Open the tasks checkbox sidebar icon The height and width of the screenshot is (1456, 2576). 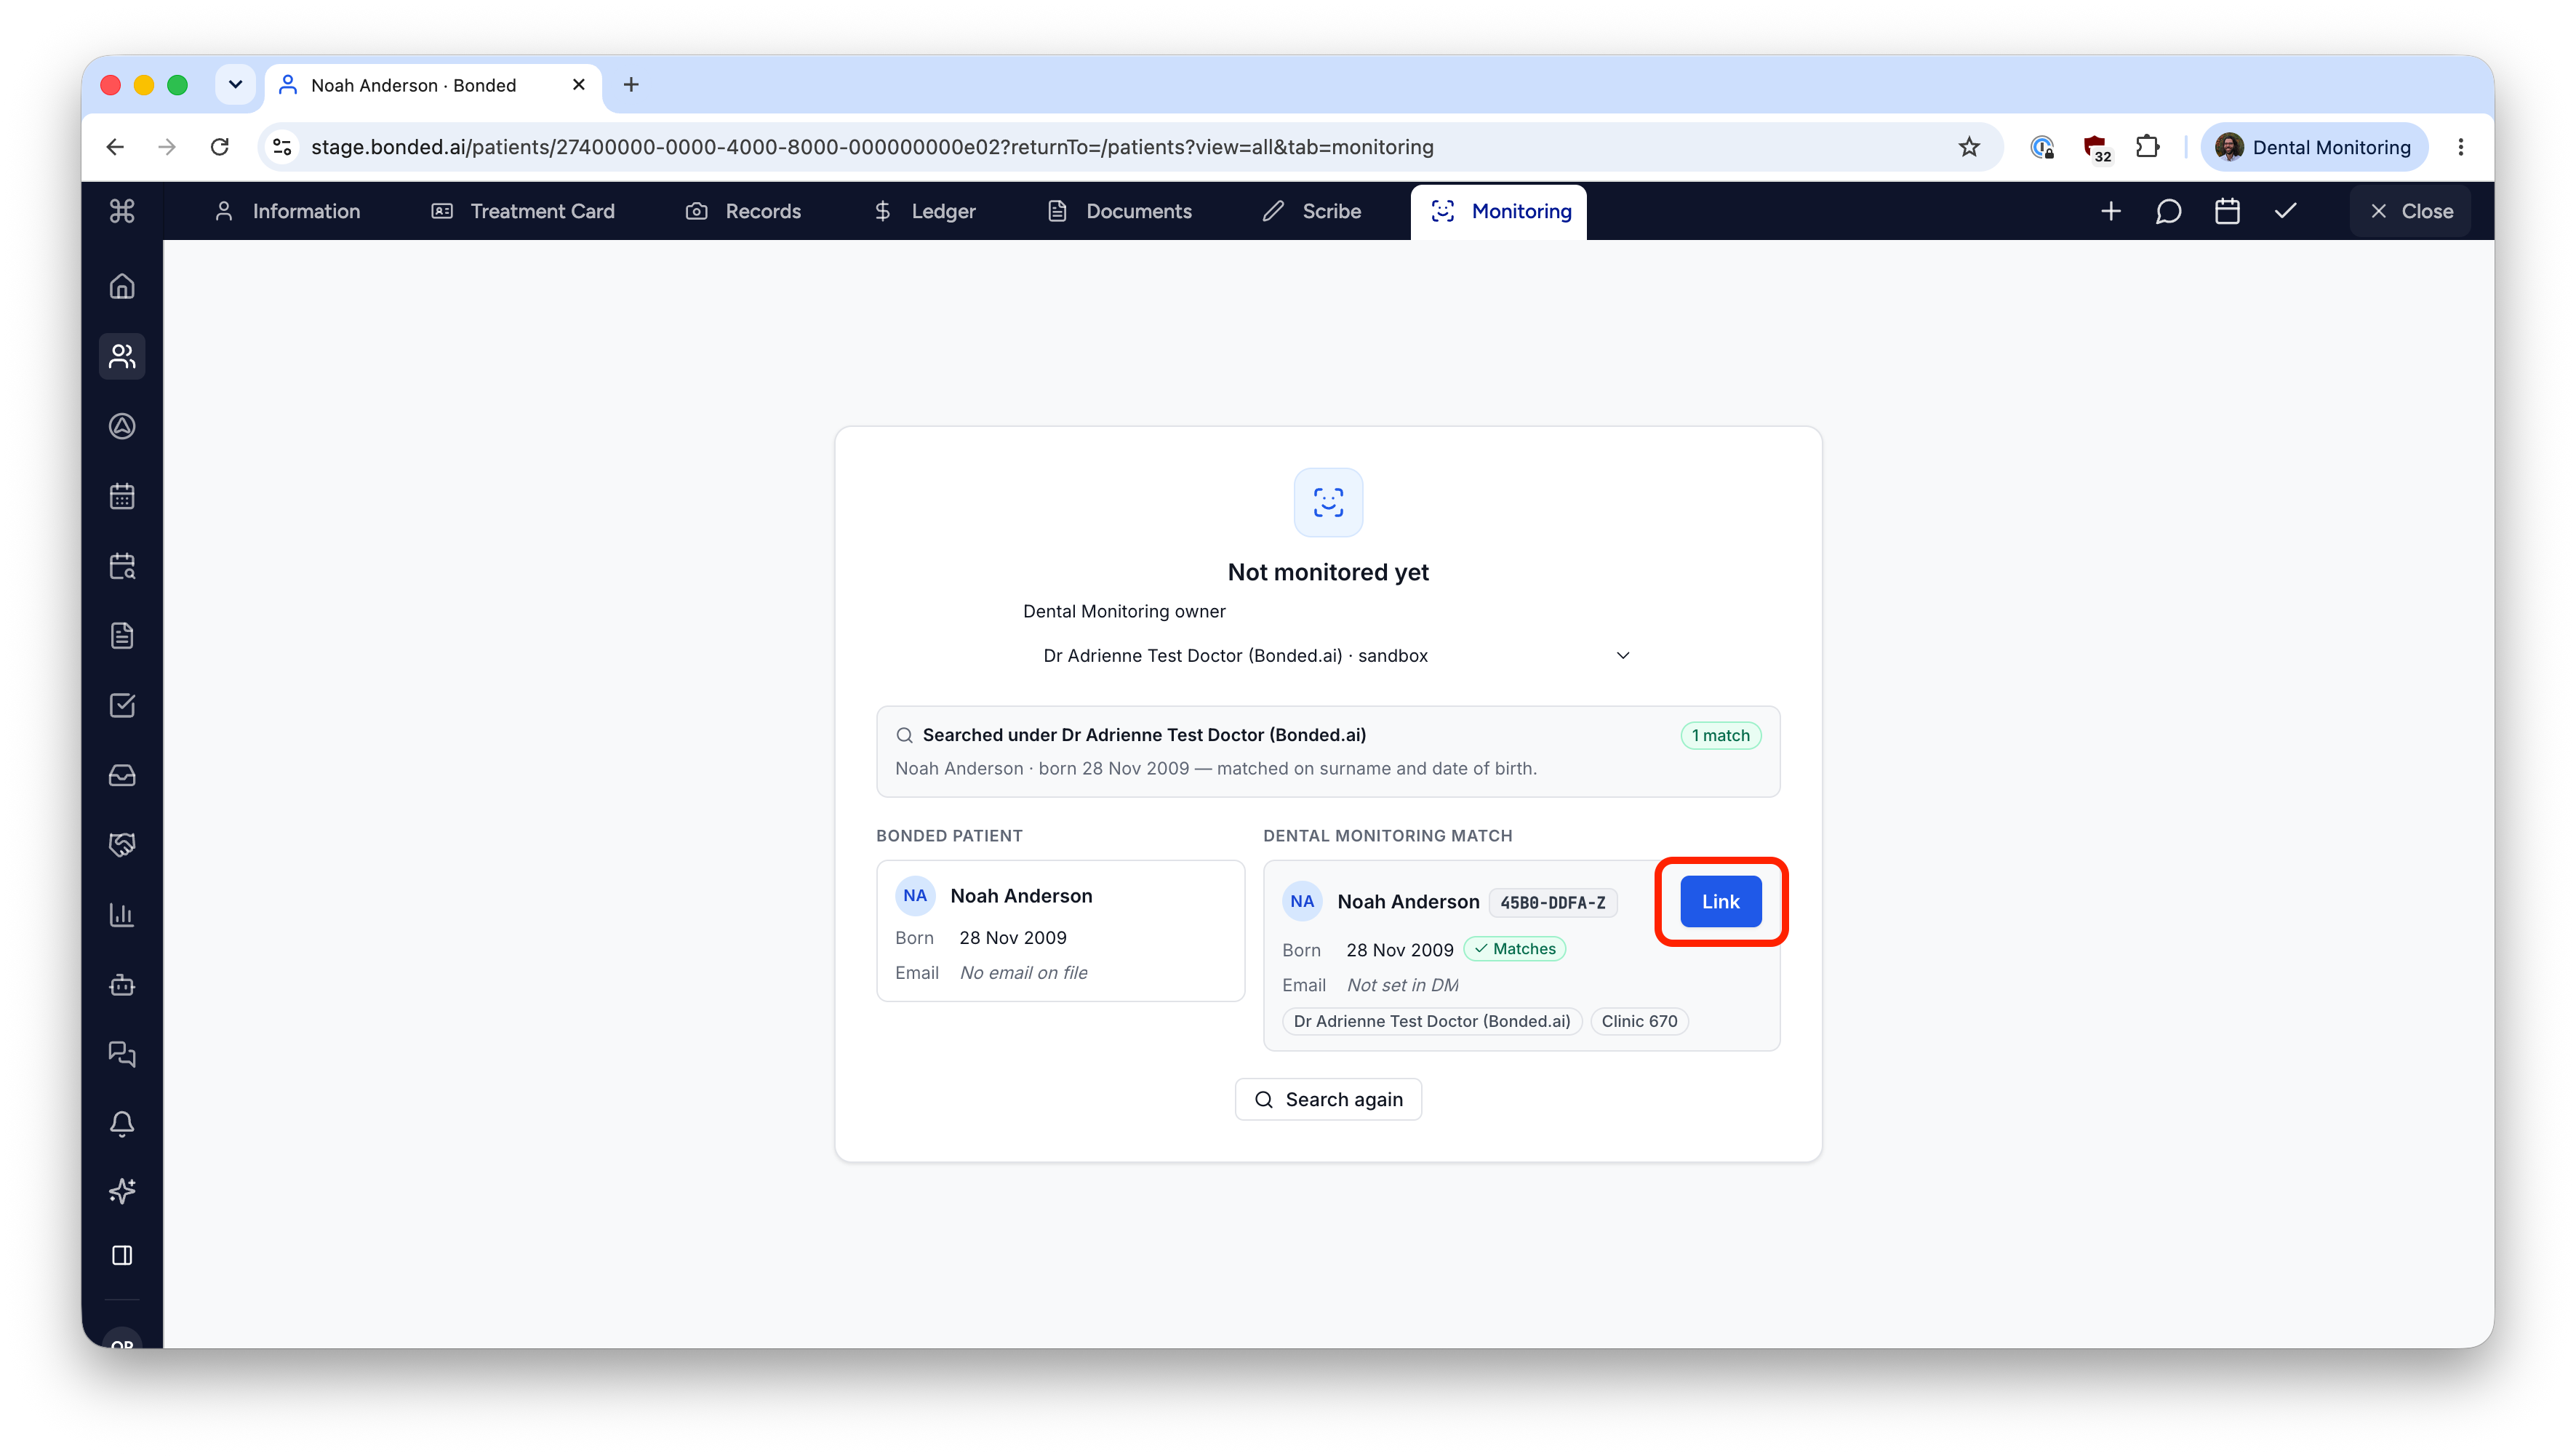click(122, 706)
